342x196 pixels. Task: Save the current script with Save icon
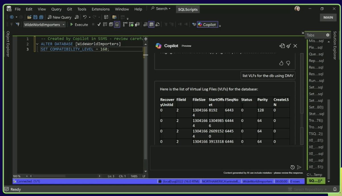pyautogui.click(x=35, y=17)
